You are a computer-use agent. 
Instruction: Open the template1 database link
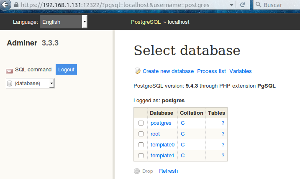tap(162, 156)
